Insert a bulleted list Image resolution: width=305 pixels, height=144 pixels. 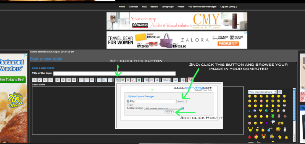tap(81, 80)
